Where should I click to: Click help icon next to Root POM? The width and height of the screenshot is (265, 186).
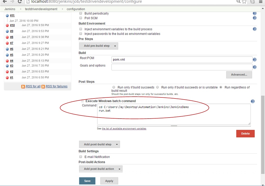[x=254, y=60]
